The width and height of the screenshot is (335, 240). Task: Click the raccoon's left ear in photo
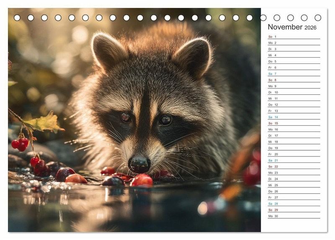click(x=107, y=51)
